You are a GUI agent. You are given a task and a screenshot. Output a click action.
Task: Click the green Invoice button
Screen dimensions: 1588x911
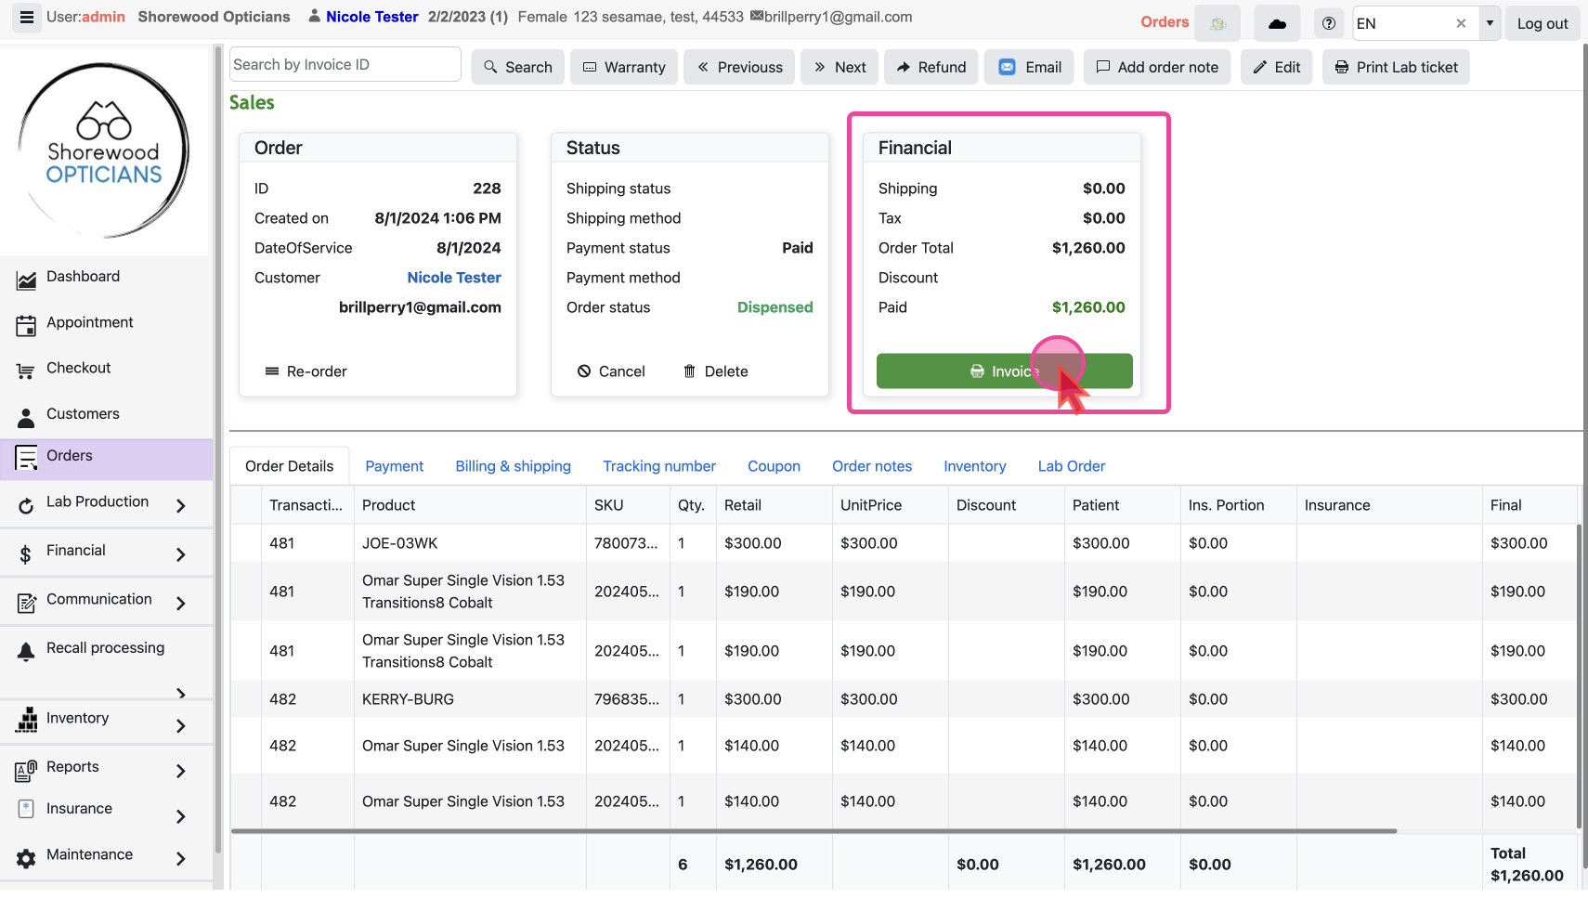[x=1004, y=371]
